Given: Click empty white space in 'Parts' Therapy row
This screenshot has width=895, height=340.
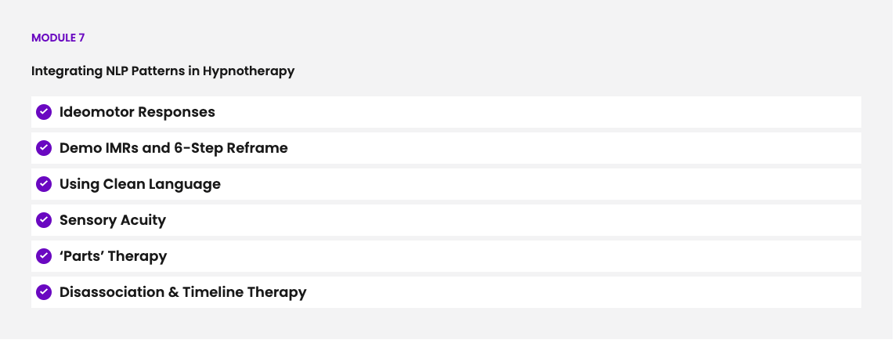Looking at the screenshot, I should 514,256.
